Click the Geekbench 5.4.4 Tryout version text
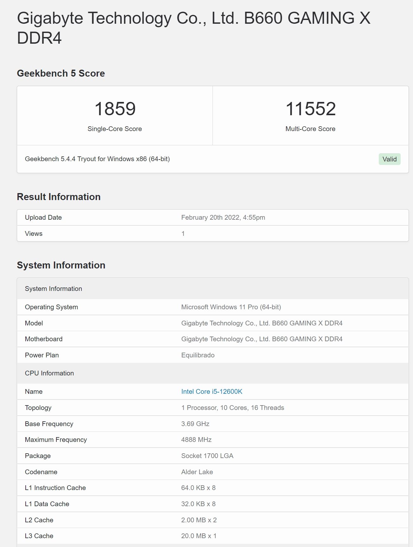Viewport: 413px width, 547px height. pyautogui.click(x=97, y=159)
